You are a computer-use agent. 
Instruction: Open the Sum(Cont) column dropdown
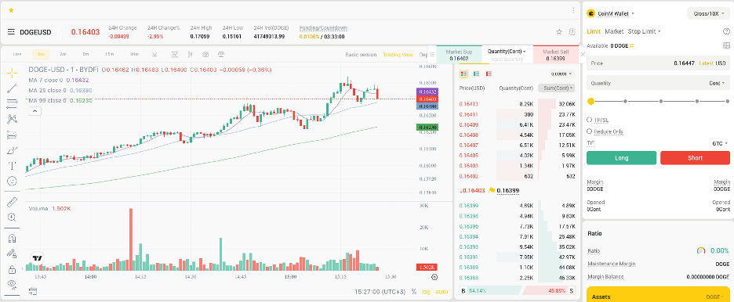coord(557,88)
